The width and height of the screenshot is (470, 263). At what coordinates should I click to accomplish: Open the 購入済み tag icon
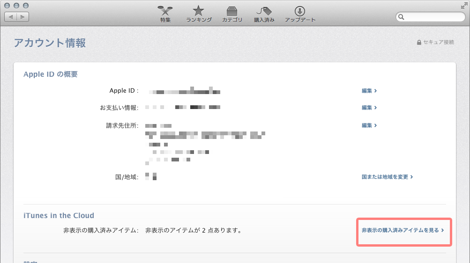tap(264, 14)
